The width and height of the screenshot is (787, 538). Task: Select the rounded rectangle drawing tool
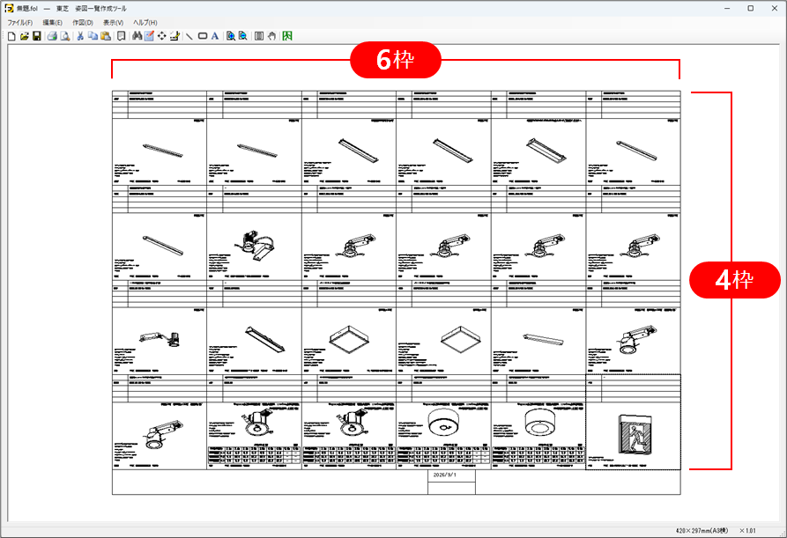coord(203,36)
